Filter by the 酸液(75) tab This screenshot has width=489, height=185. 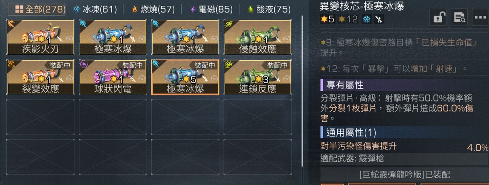pyautogui.click(x=269, y=9)
